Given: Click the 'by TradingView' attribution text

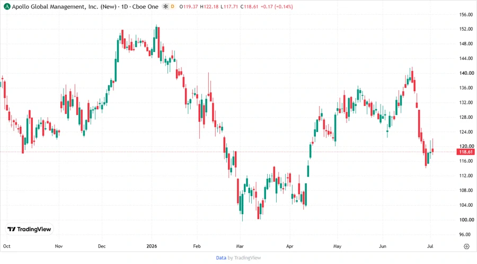Looking at the screenshot, I should (244, 258).
